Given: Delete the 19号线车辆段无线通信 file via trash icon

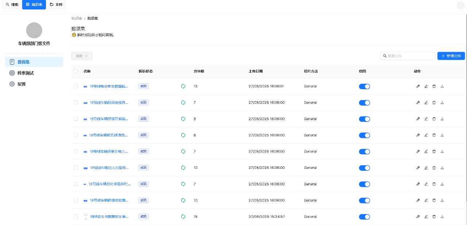Looking at the screenshot, I should coord(434,135).
